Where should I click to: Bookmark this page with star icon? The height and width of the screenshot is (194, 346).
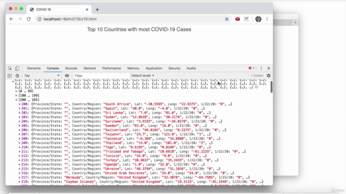click(227, 19)
